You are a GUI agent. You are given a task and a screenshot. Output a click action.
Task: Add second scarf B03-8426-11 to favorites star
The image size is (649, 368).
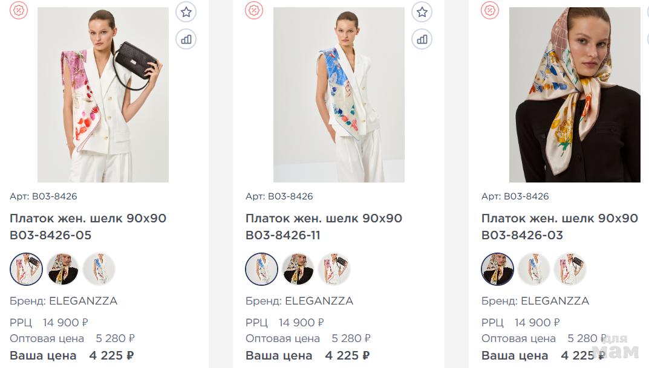[x=422, y=12]
